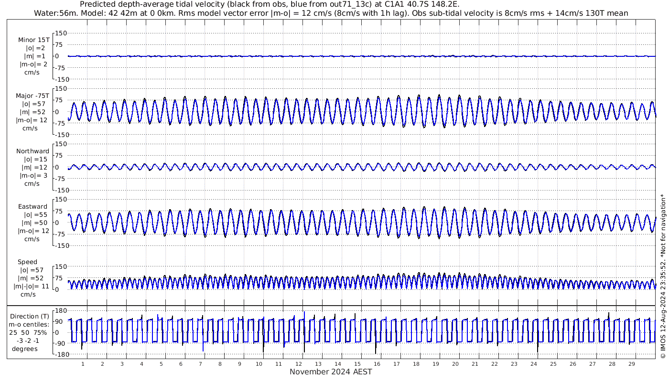Click '|m|-|o|= 11' under the Speed label
The height and width of the screenshot is (382, 669).
click(x=32, y=286)
